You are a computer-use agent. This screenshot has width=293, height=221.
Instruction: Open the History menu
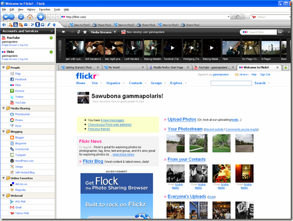pos(31,10)
